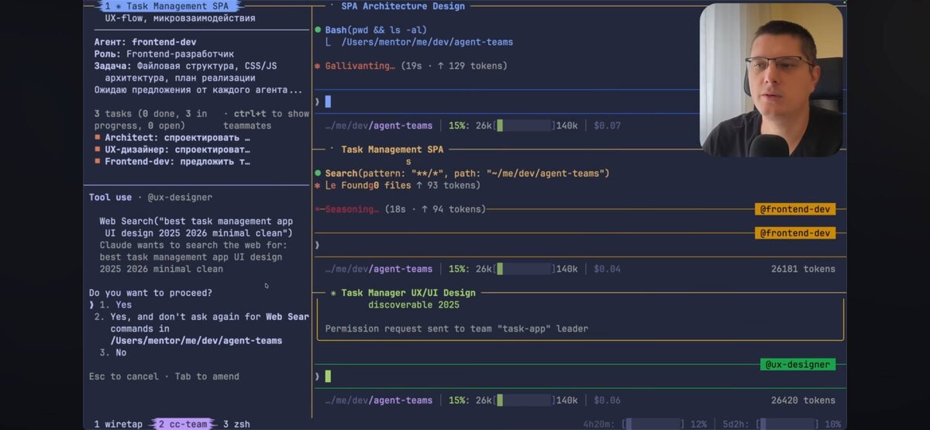Click the green Bash command status dot

318,30
